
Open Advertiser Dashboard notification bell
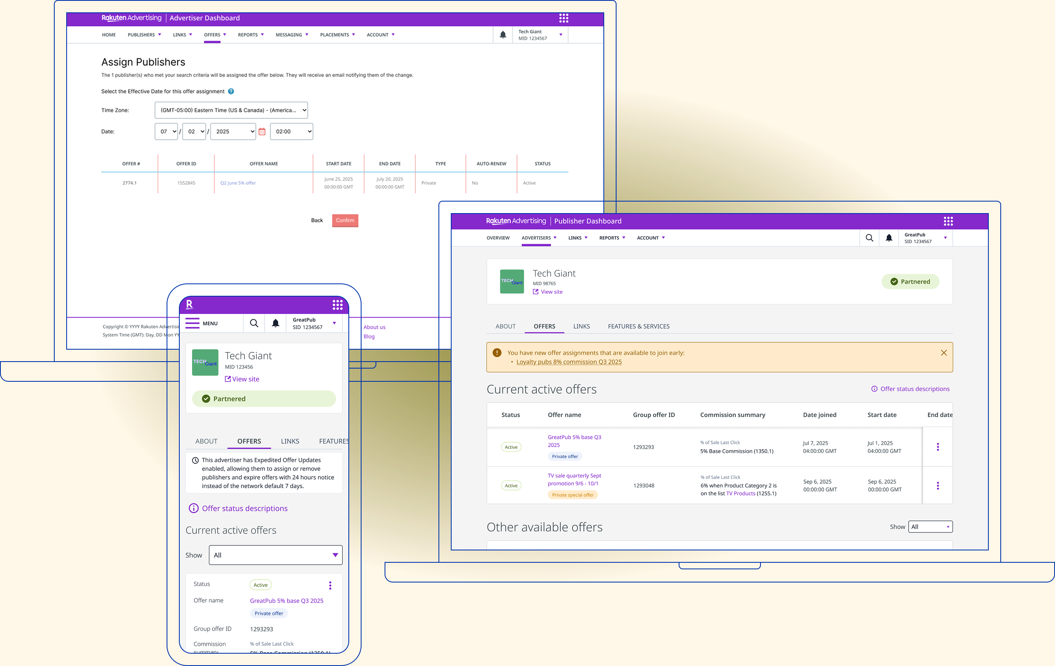click(x=503, y=35)
